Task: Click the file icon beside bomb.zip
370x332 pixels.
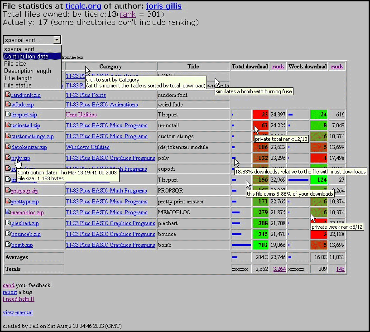Action: (x=8, y=245)
